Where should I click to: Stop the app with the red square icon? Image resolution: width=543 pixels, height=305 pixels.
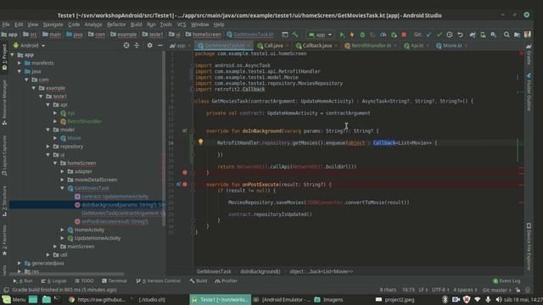[x=404, y=35]
